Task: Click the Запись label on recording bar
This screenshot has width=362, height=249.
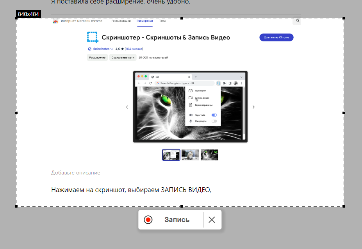Action: click(177, 220)
